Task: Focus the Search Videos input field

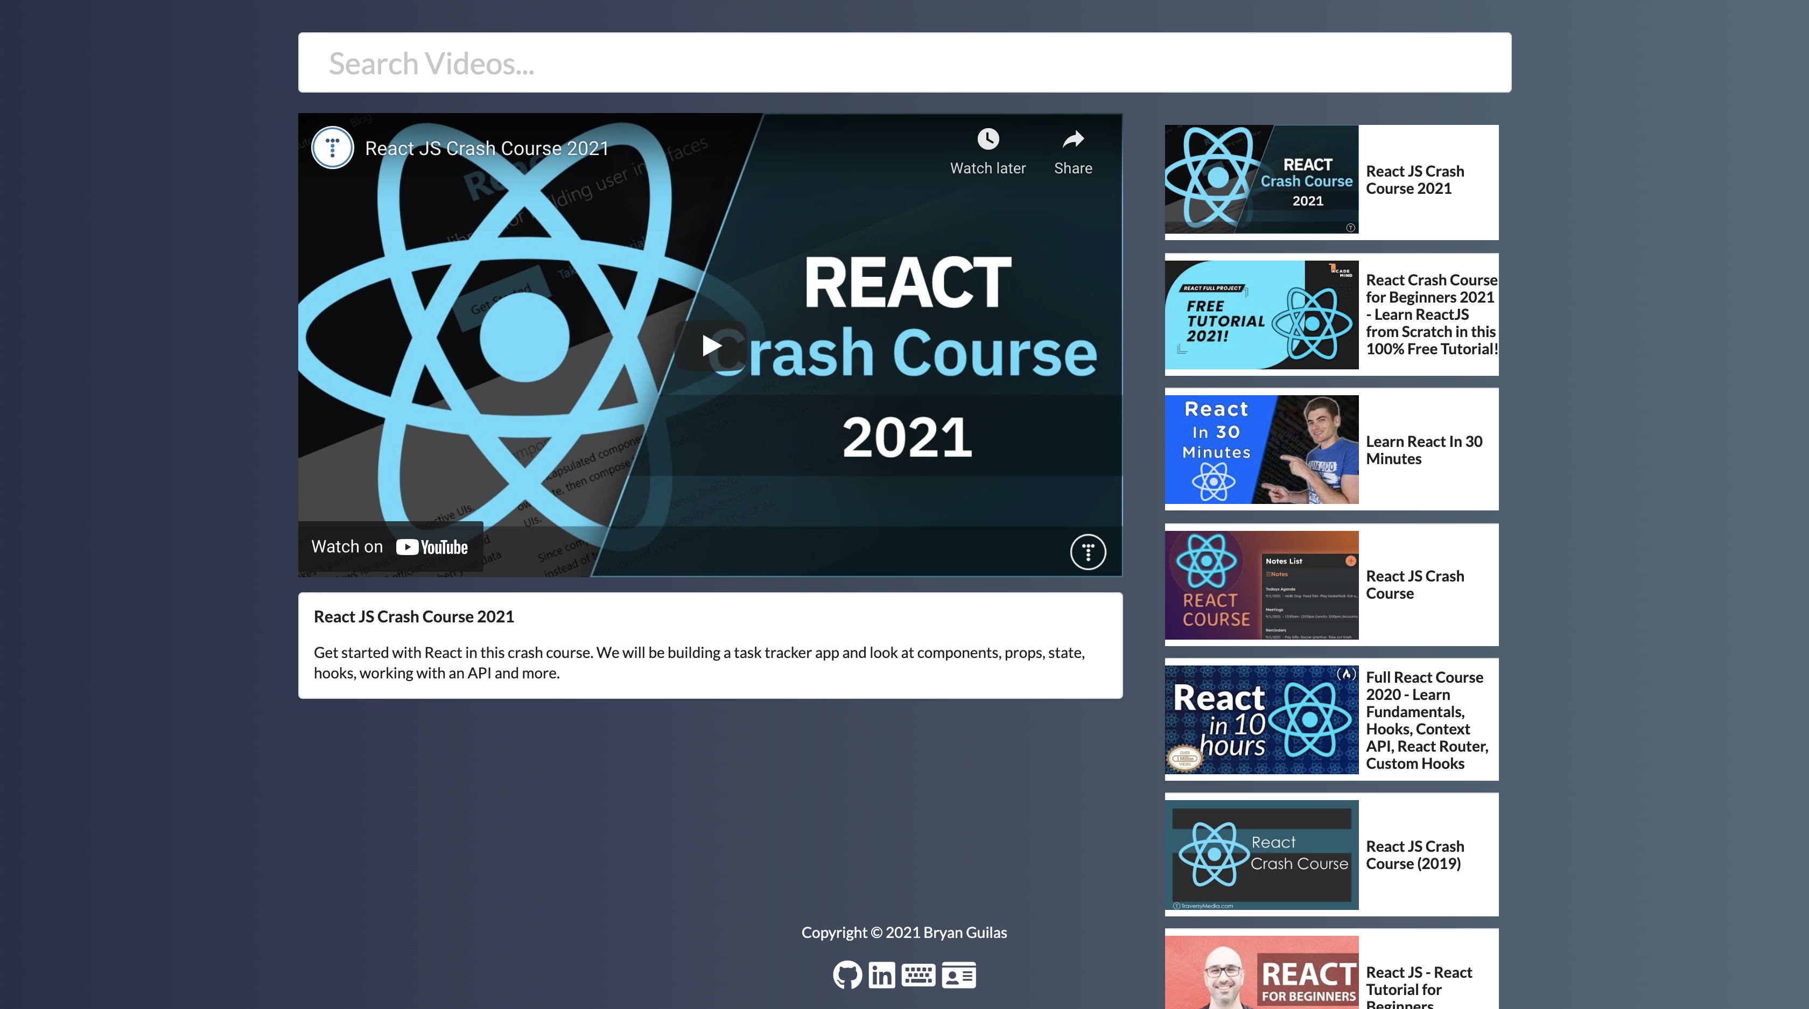Action: coord(904,63)
